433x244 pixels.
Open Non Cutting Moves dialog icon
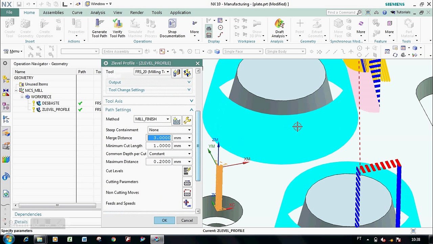pos(187,192)
